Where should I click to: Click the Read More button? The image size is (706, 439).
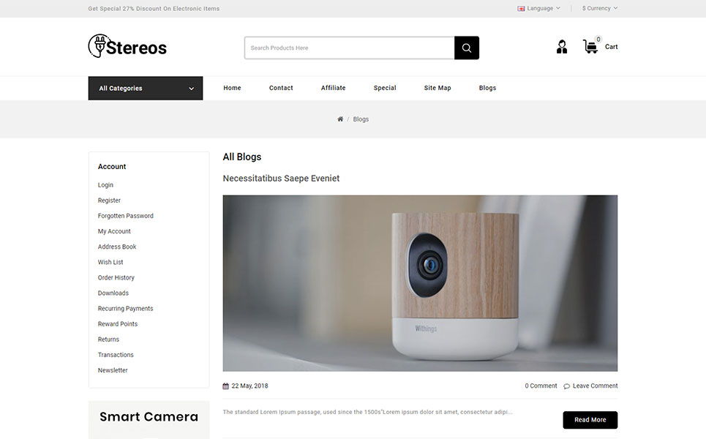[590, 420]
